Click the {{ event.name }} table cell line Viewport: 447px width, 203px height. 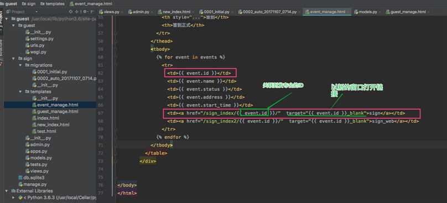[202, 81]
